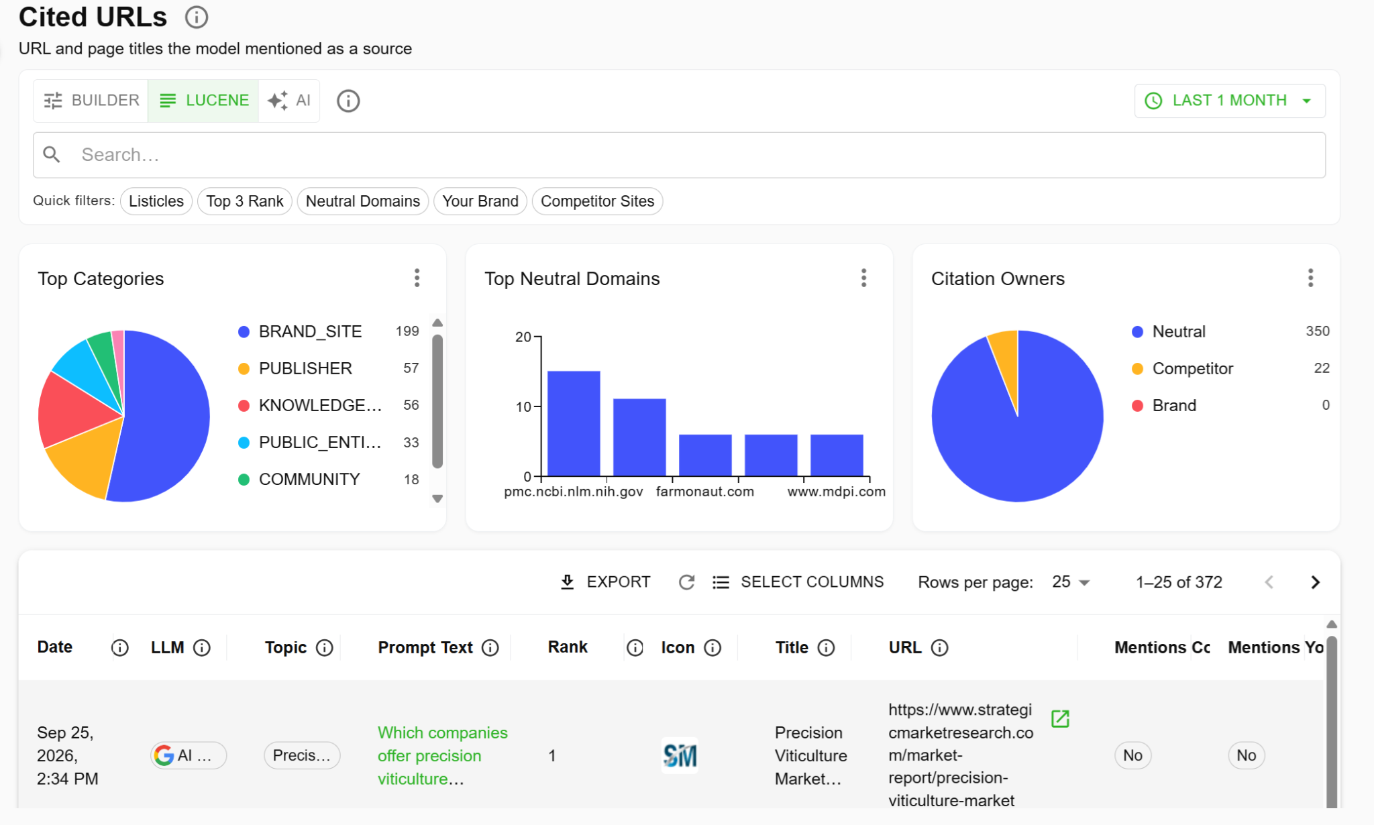Click the info icon beside Cited URLs heading

[x=197, y=17]
